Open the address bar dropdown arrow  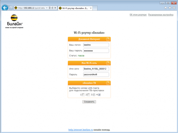tap(47, 8)
